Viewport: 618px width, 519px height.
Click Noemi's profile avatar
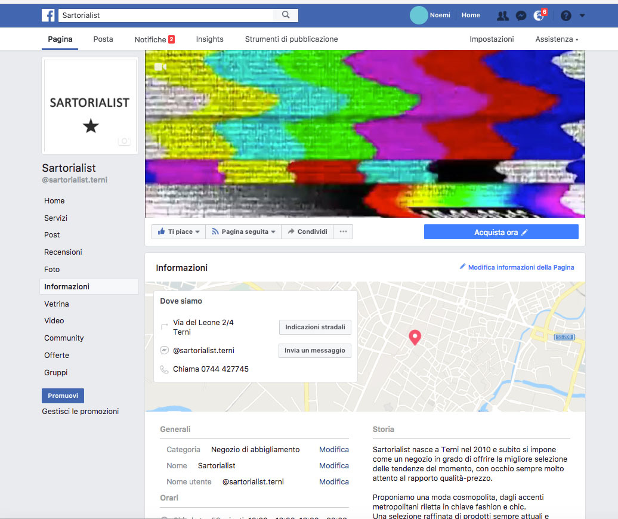coord(419,16)
